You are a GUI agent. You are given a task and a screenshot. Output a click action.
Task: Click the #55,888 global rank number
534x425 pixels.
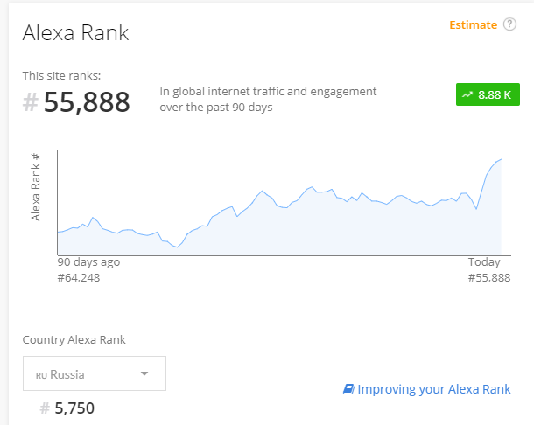click(x=76, y=101)
